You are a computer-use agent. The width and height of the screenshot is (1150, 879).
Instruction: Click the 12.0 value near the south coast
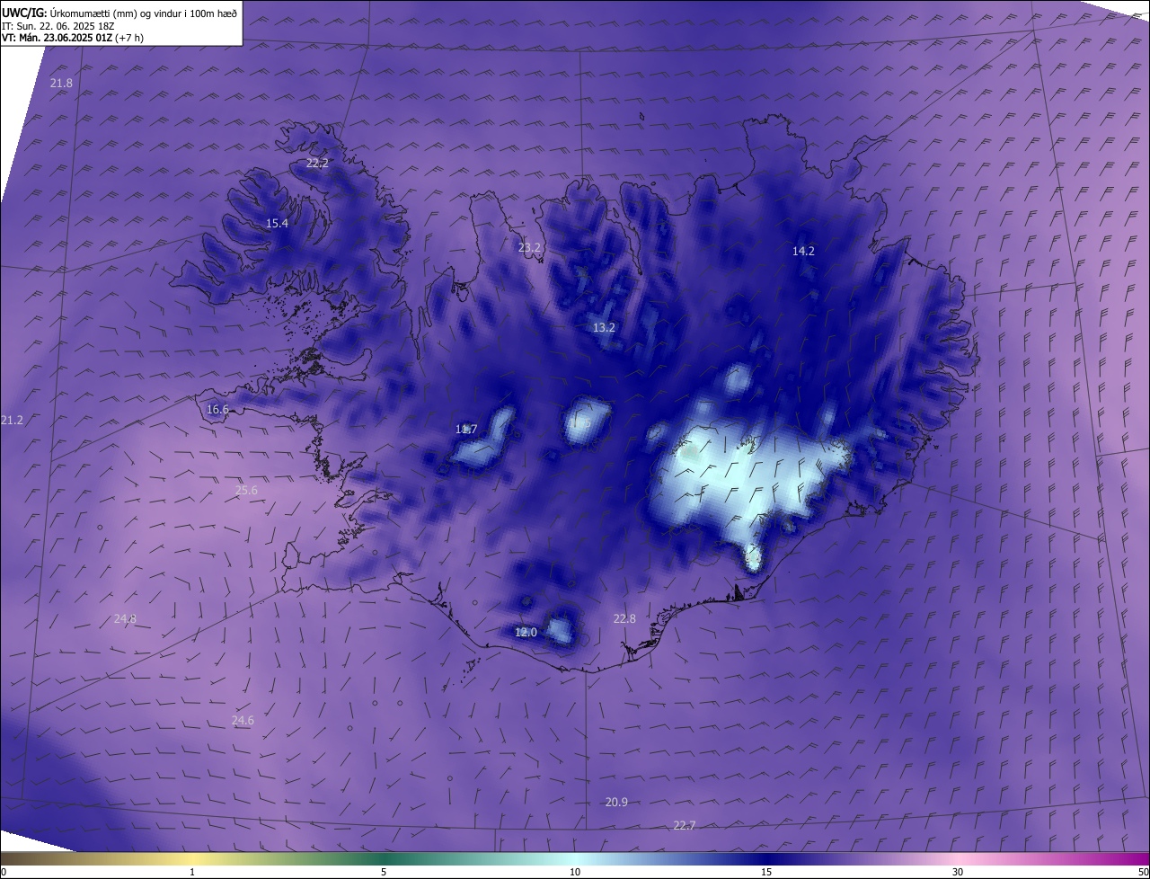(x=526, y=633)
